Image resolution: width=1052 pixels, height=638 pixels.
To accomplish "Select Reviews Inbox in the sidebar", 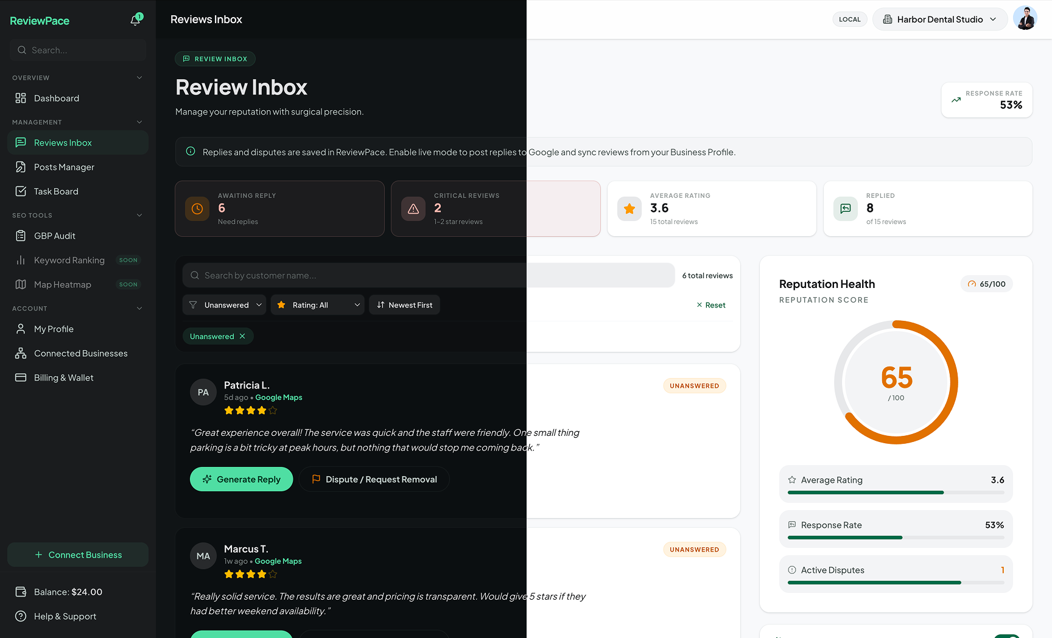I will (63, 142).
